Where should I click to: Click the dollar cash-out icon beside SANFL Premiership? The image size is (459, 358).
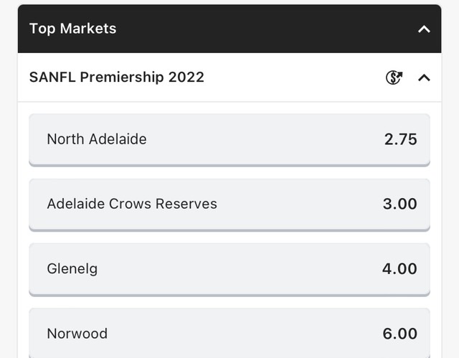[x=394, y=77]
